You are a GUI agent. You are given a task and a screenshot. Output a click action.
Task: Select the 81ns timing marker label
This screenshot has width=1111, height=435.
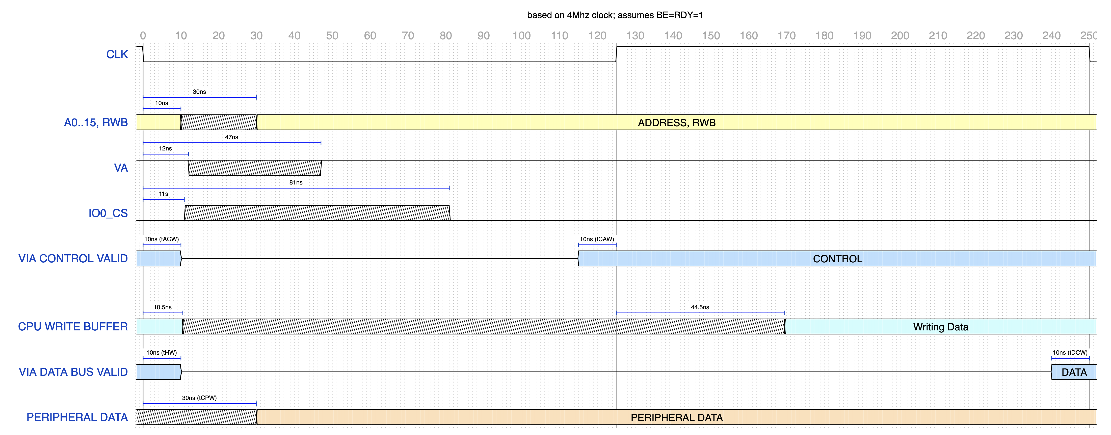(296, 183)
